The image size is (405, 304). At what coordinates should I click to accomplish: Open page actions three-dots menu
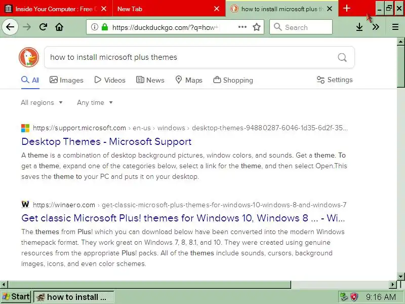(x=242, y=27)
